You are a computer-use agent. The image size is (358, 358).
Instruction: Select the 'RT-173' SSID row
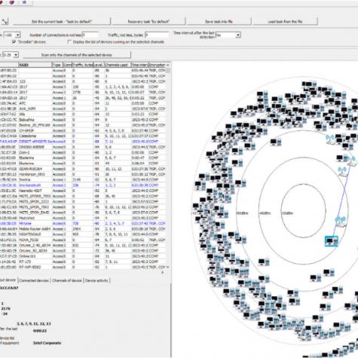coord(83,262)
